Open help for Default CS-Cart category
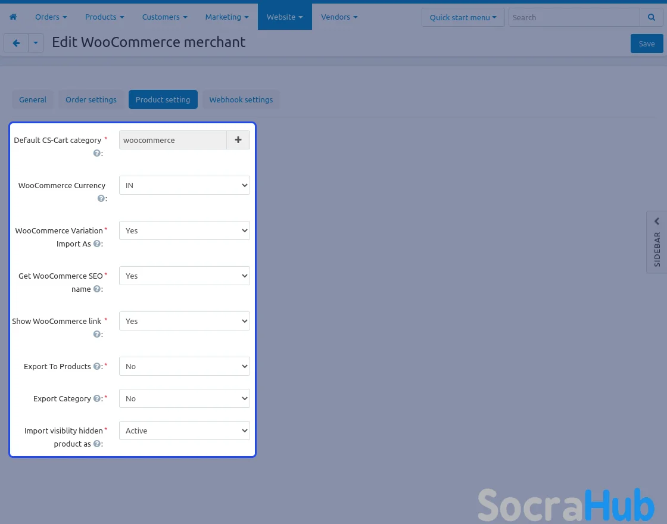 click(97, 153)
